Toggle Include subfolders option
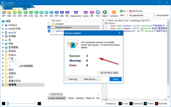This screenshot has height=107, width=171. 57,98
